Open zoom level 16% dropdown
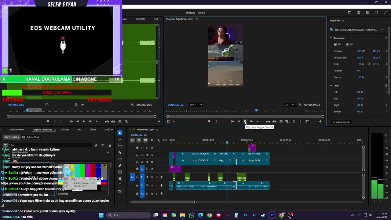Viewport: 391px width, 220px height. (x=196, y=105)
